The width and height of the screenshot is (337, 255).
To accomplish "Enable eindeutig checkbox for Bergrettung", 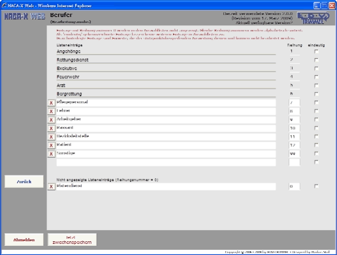I will point(316,94).
